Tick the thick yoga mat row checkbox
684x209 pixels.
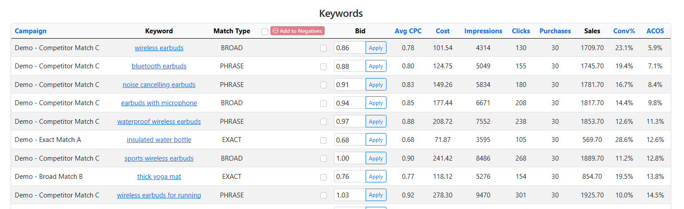[x=323, y=177]
